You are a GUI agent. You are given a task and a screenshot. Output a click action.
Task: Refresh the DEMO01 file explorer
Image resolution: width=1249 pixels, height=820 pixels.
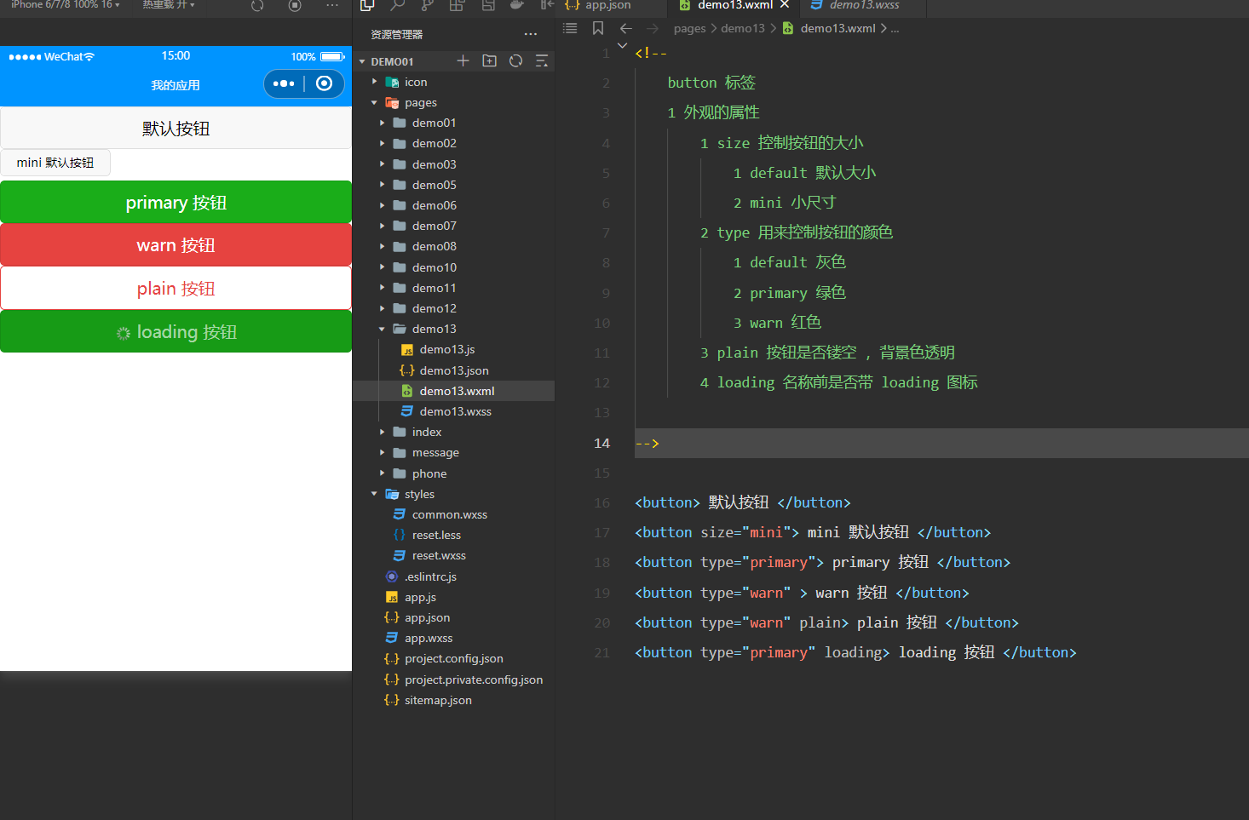(x=515, y=60)
